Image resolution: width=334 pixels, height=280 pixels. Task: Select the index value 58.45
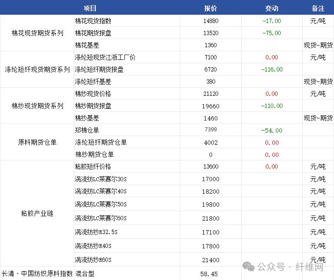(209, 274)
